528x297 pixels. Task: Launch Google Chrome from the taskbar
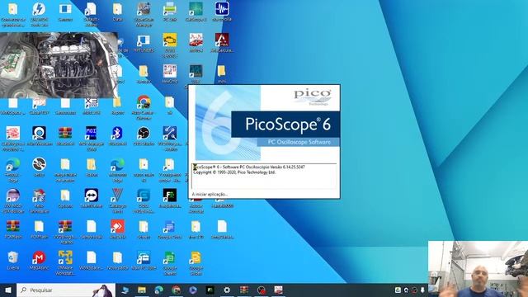click(176, 290)
